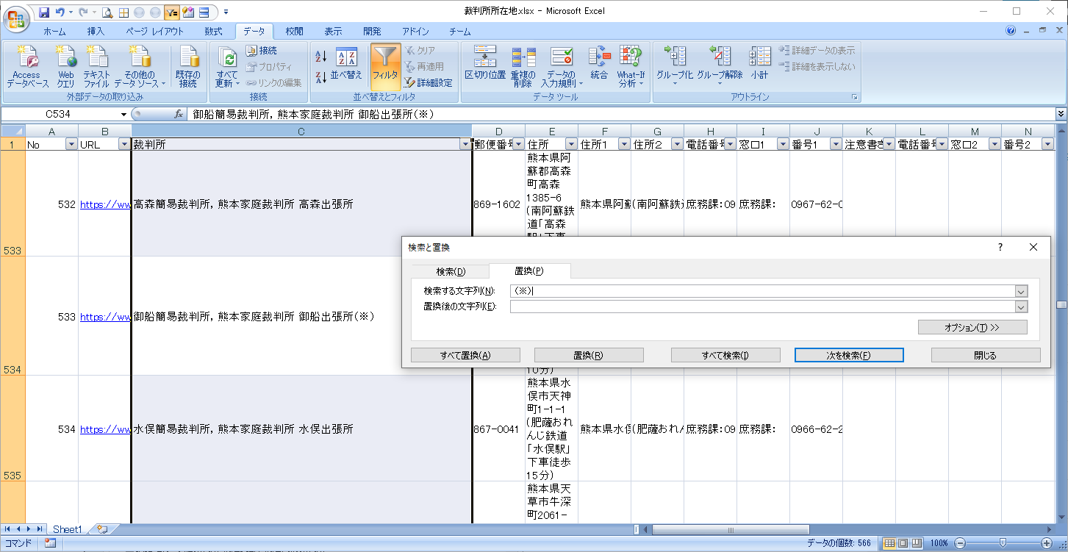Screen dimensions: 1068x552
Task: Switch to Page Layout view in status bar
Action: (903, 543)
